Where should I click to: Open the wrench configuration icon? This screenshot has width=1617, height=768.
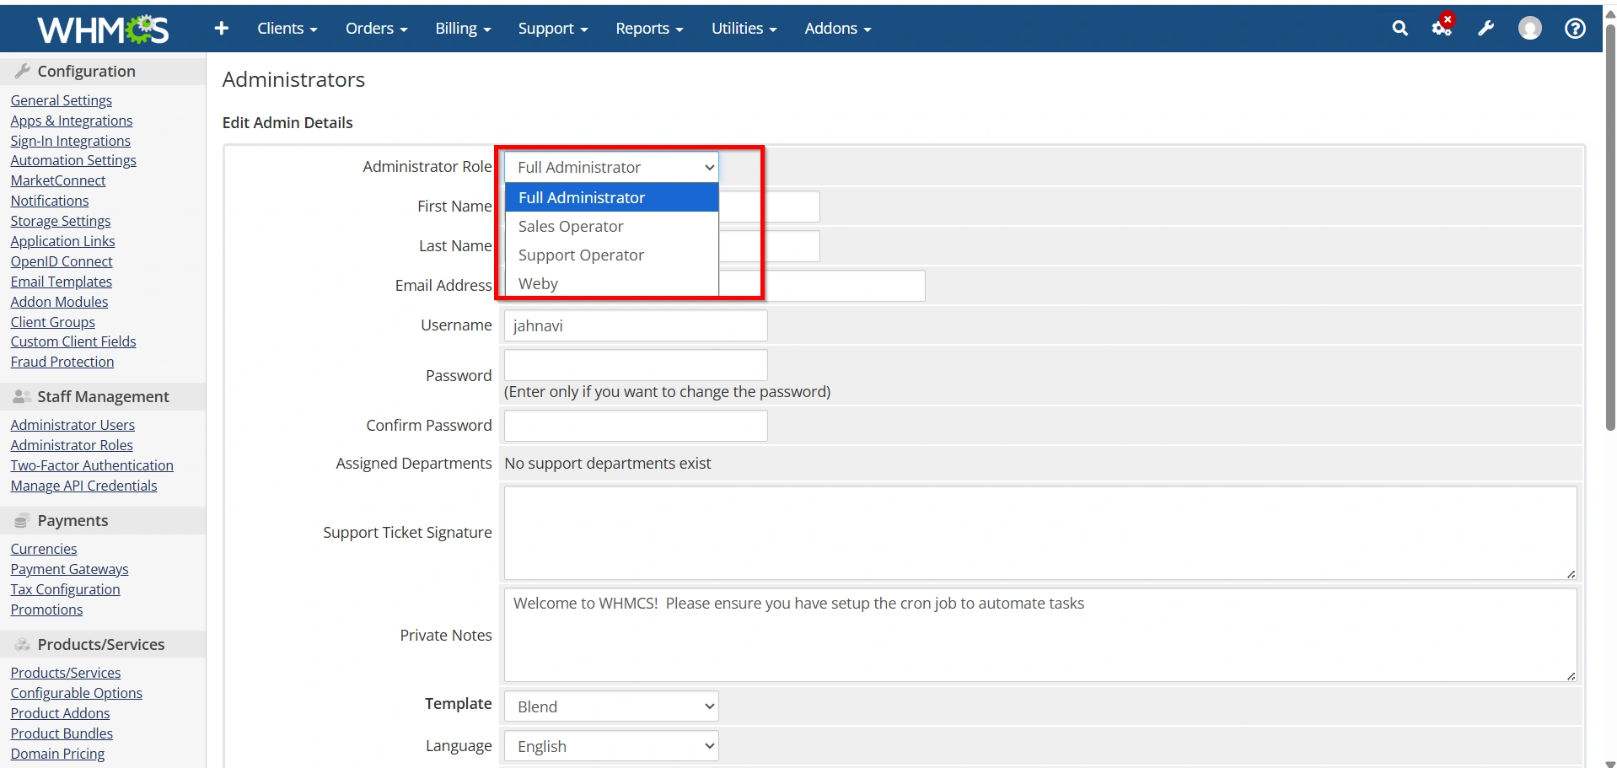pyautogui.click(x=1486, y=29)
